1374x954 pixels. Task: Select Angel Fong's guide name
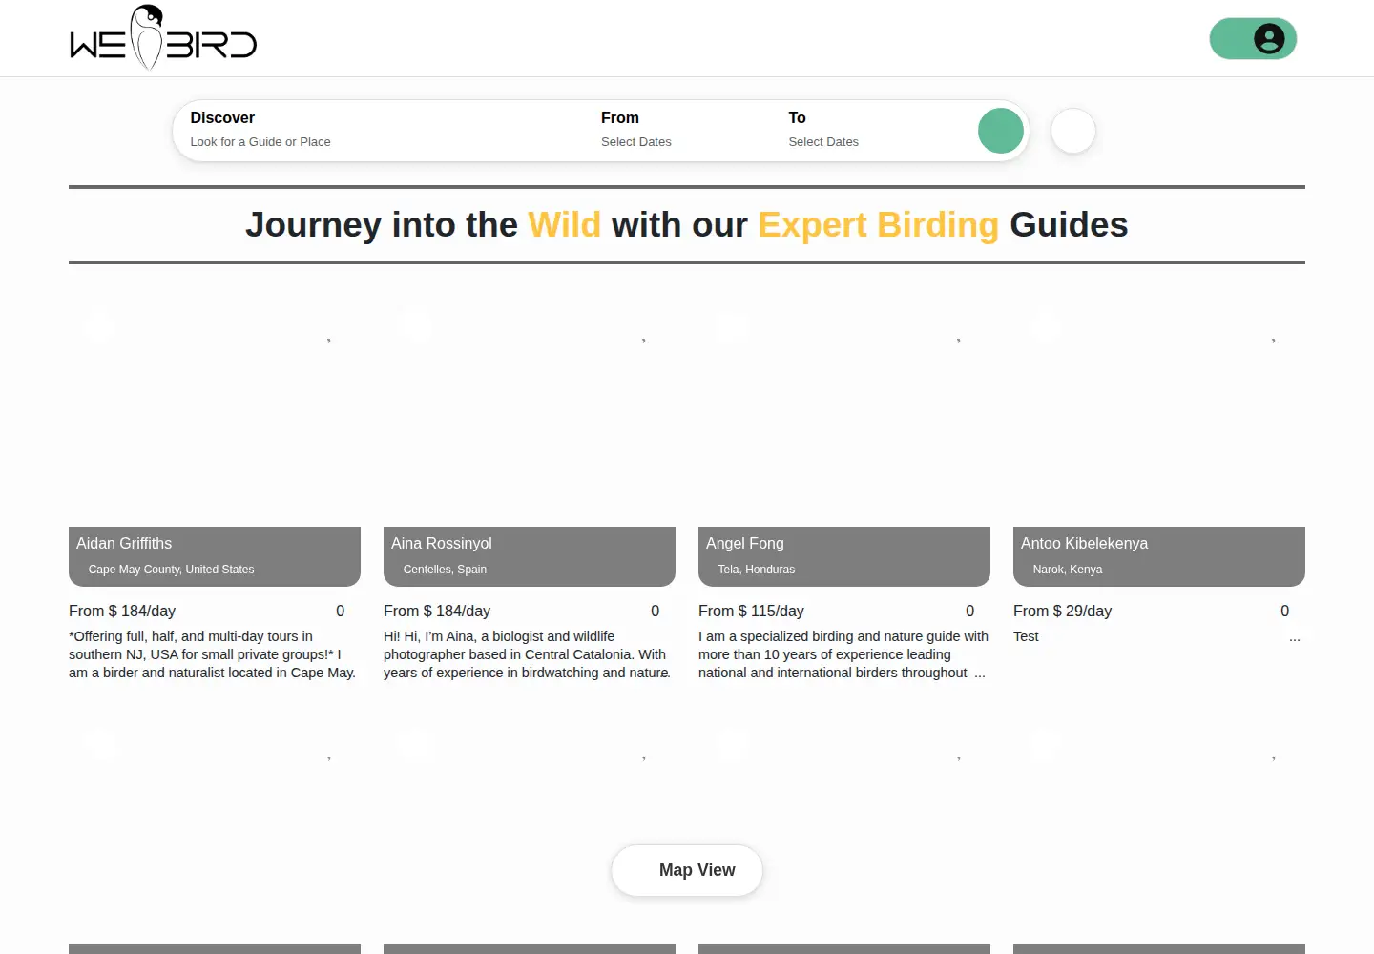(745, 543)
